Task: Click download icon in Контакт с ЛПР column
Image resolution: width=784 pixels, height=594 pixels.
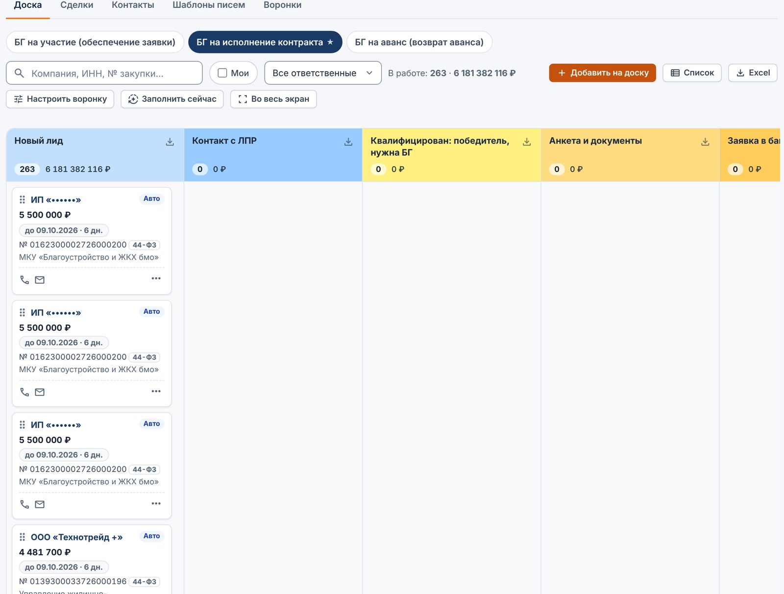Action: tap(348, 142)
